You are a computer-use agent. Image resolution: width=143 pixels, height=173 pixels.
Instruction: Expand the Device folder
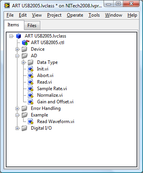tap(17, 49)
